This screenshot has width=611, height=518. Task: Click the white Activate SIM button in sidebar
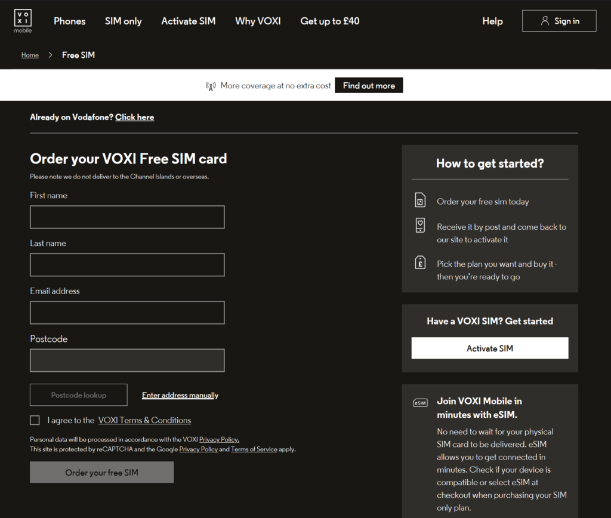(490, 348)
